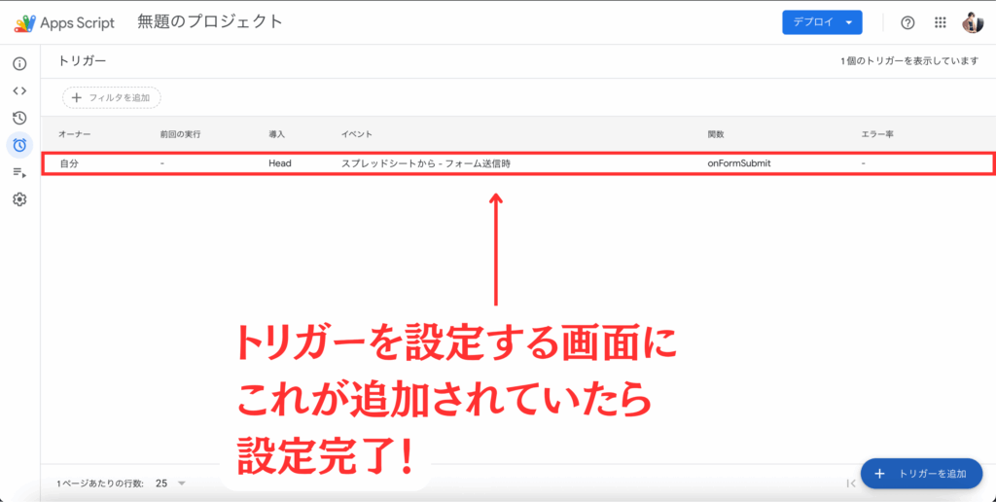
Task: Click the 前回の実行 column header
Action: [x=180, y=134]
